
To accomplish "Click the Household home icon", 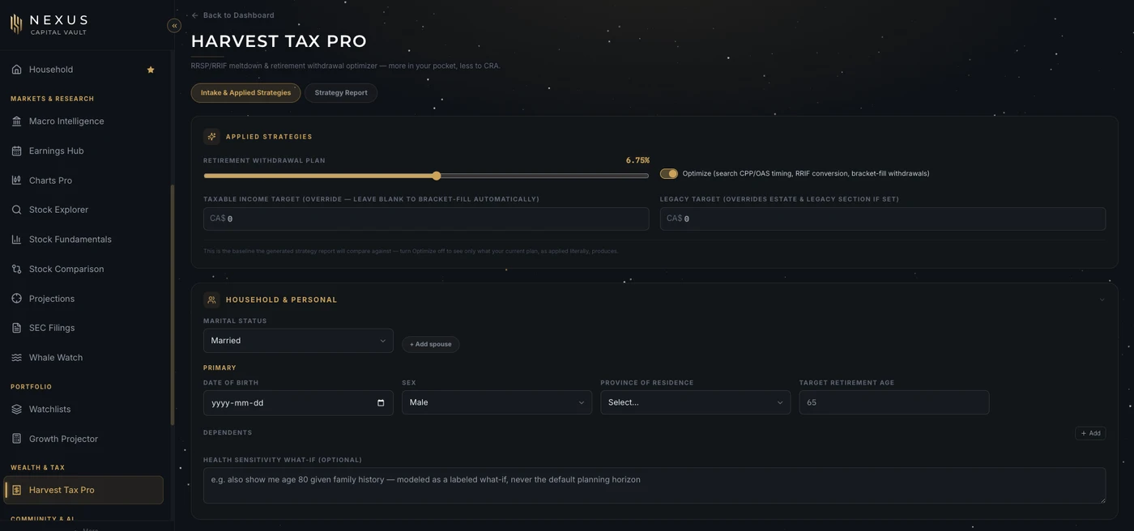I will tap(16, 70).
